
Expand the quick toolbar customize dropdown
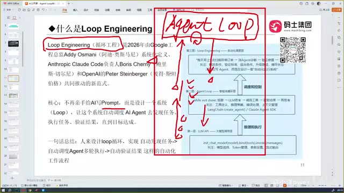point(55,10)
